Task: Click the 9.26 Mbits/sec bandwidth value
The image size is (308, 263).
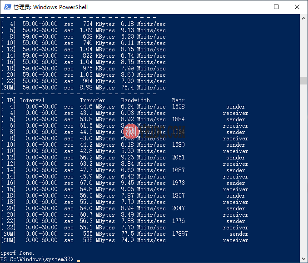Action: coord(144,157)
